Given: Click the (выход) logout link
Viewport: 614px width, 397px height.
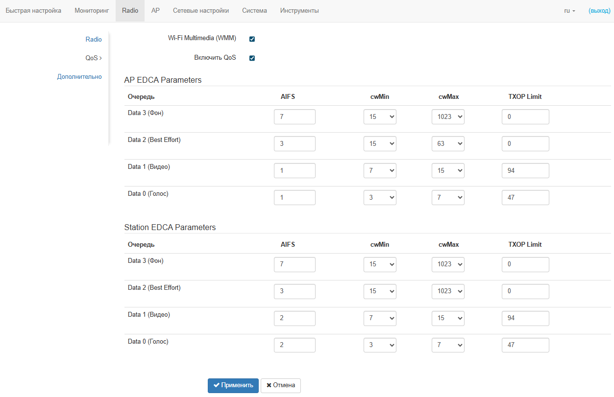Looking at the screenshot, I should pyautogui.click(x=599, y=11).
